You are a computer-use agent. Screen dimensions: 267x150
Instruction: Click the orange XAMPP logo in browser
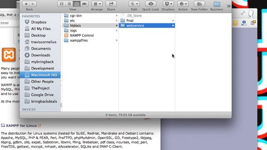point(9,55)
